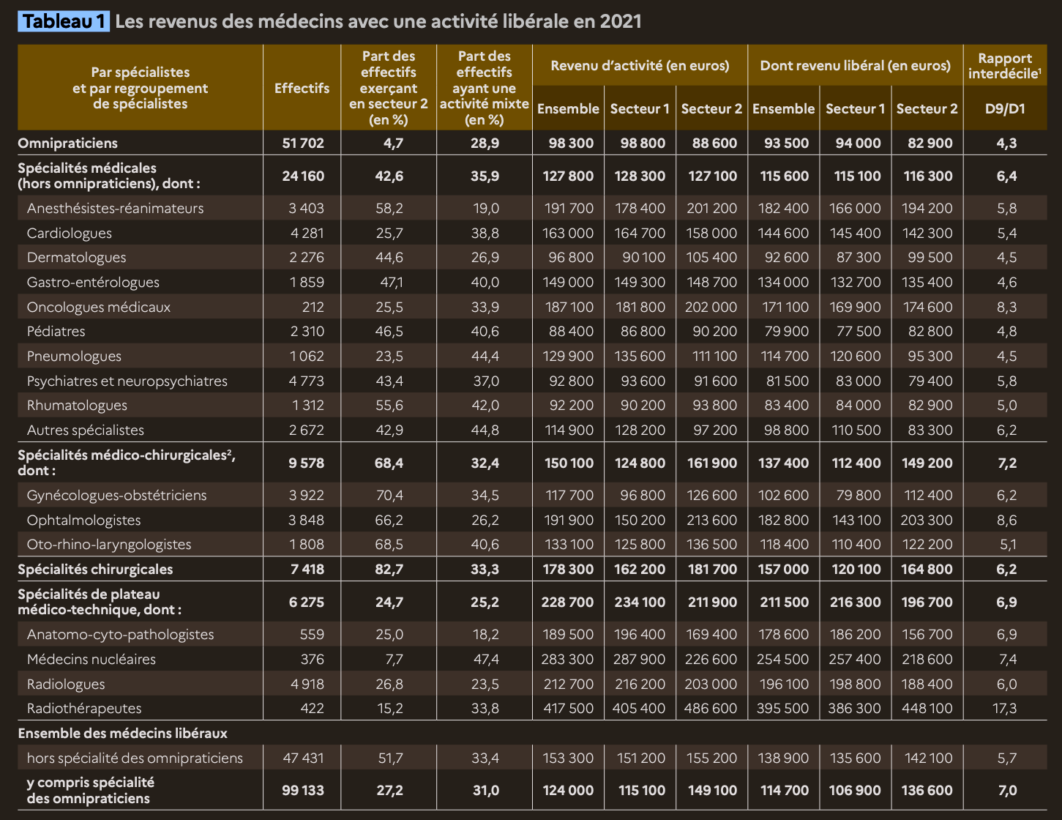Click the "Dermatologues" row label
1062x820 pixels.
(x=76, y=257)
